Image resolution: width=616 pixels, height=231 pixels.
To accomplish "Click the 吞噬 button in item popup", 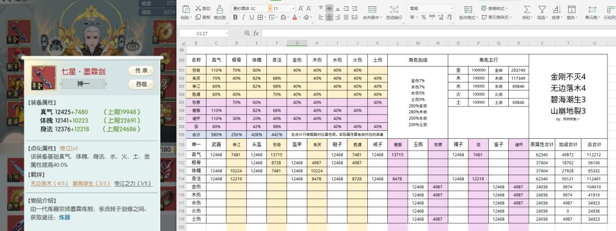I will pos(141,84).
